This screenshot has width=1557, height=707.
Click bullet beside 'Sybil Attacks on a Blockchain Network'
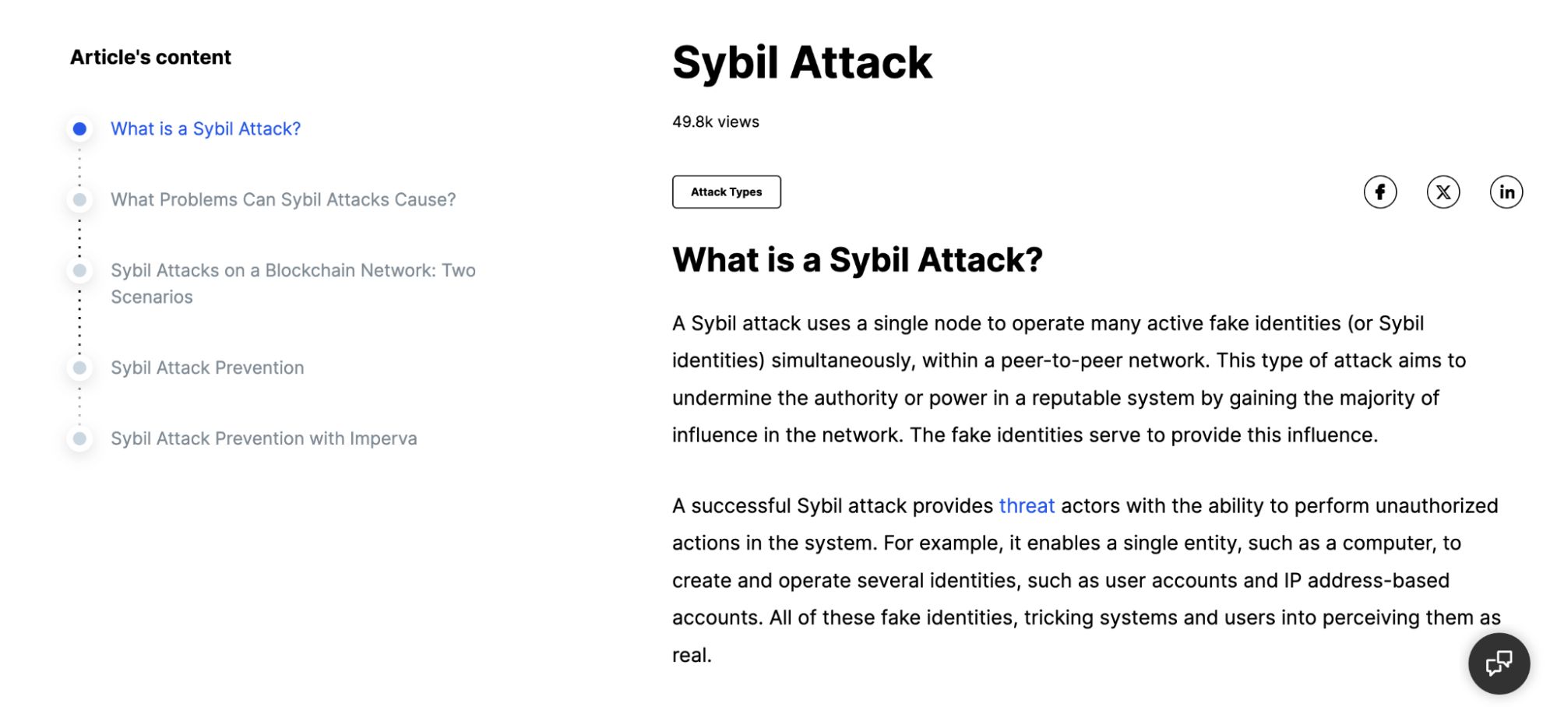tap(79, 271)
